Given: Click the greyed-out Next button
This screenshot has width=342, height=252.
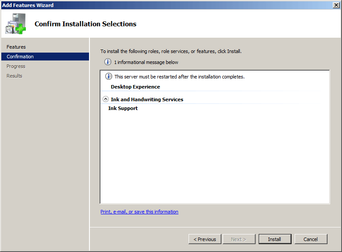Looking at the screenshot, I should pyautogui.click(x=239, y=239).
